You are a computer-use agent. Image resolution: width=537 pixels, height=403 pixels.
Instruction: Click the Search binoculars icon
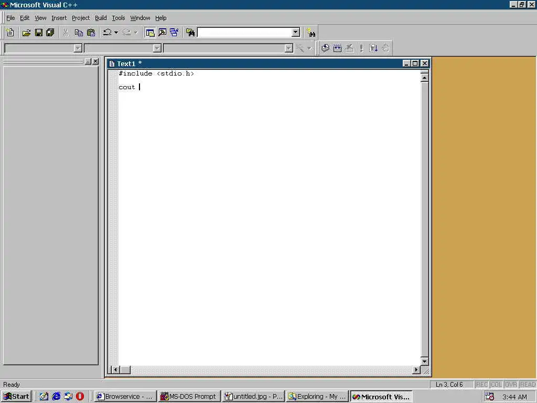(311, 33)
